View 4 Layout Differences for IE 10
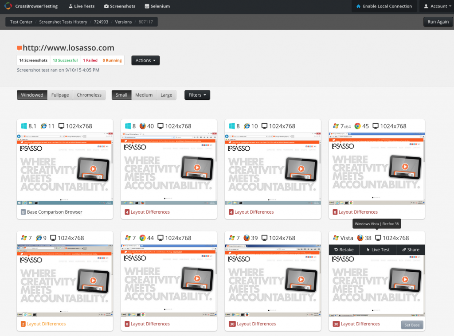Viewport: 454px width, 336px height. (251, 212)
